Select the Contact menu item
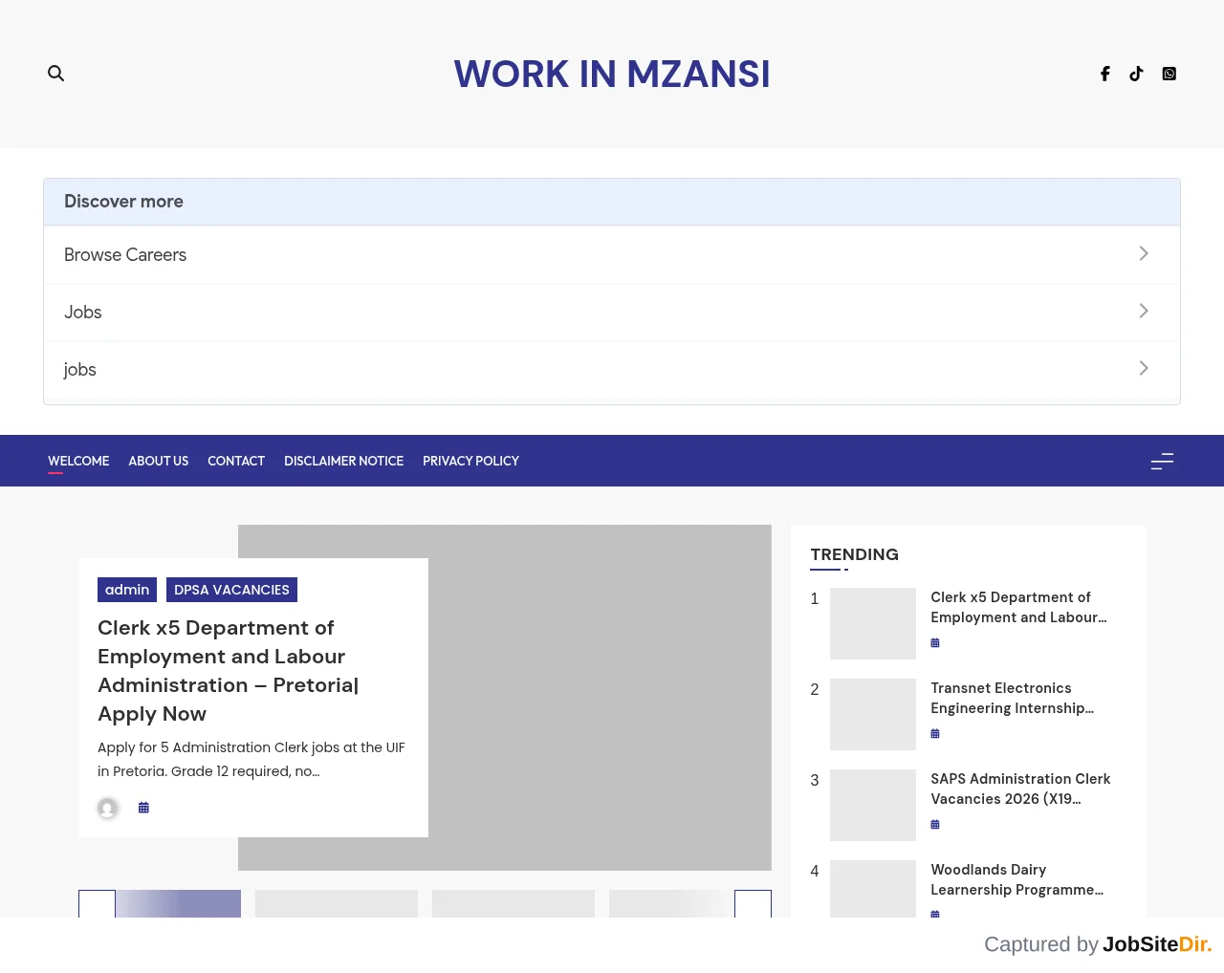The image size is (1224, 973). [236, 461]
